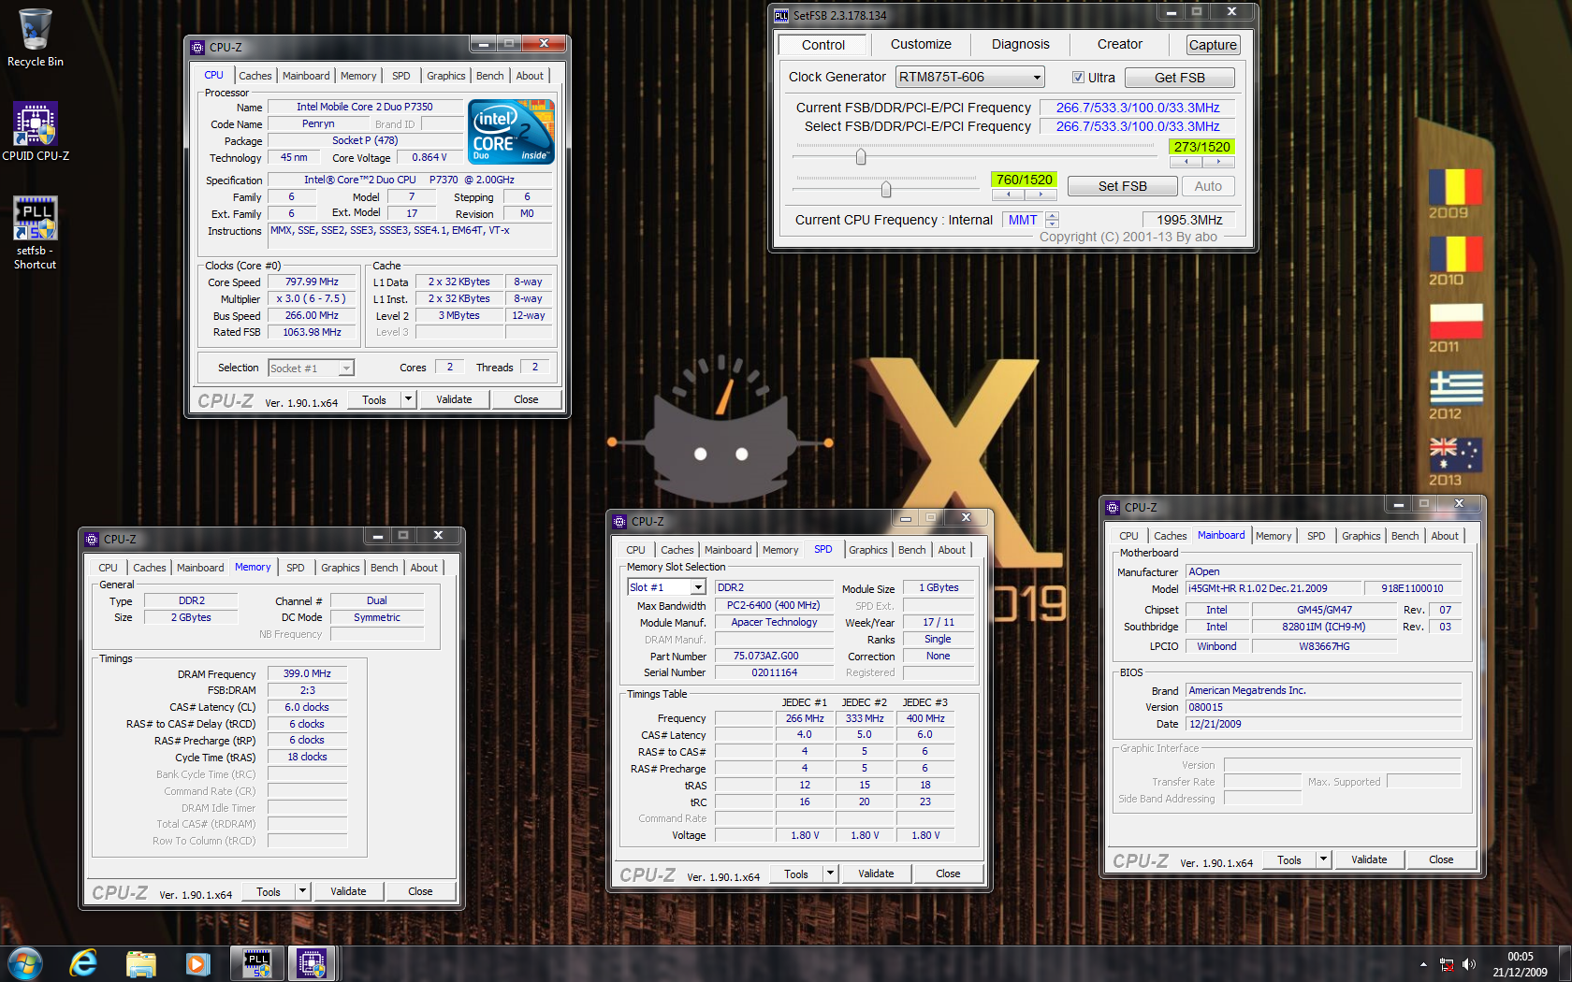The height and width of the screenshot is (982, 1572).
Task: Adjust the upper FSB slider thumb
Action: [861, 157]
